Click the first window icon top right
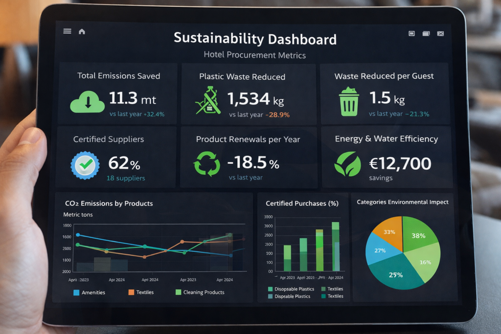The image size is (501, 334). [x=411, y=33]
